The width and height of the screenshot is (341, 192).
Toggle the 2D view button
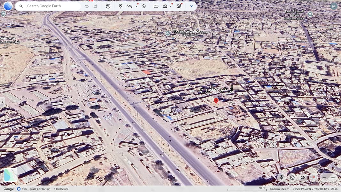click(x=303, y=178)
